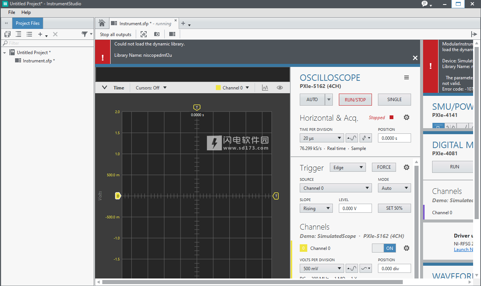Viewport: 481px width, 286px height.
Task: Open the Trigger Source Channel 0 dropdown
Action: tap(336, 188)
